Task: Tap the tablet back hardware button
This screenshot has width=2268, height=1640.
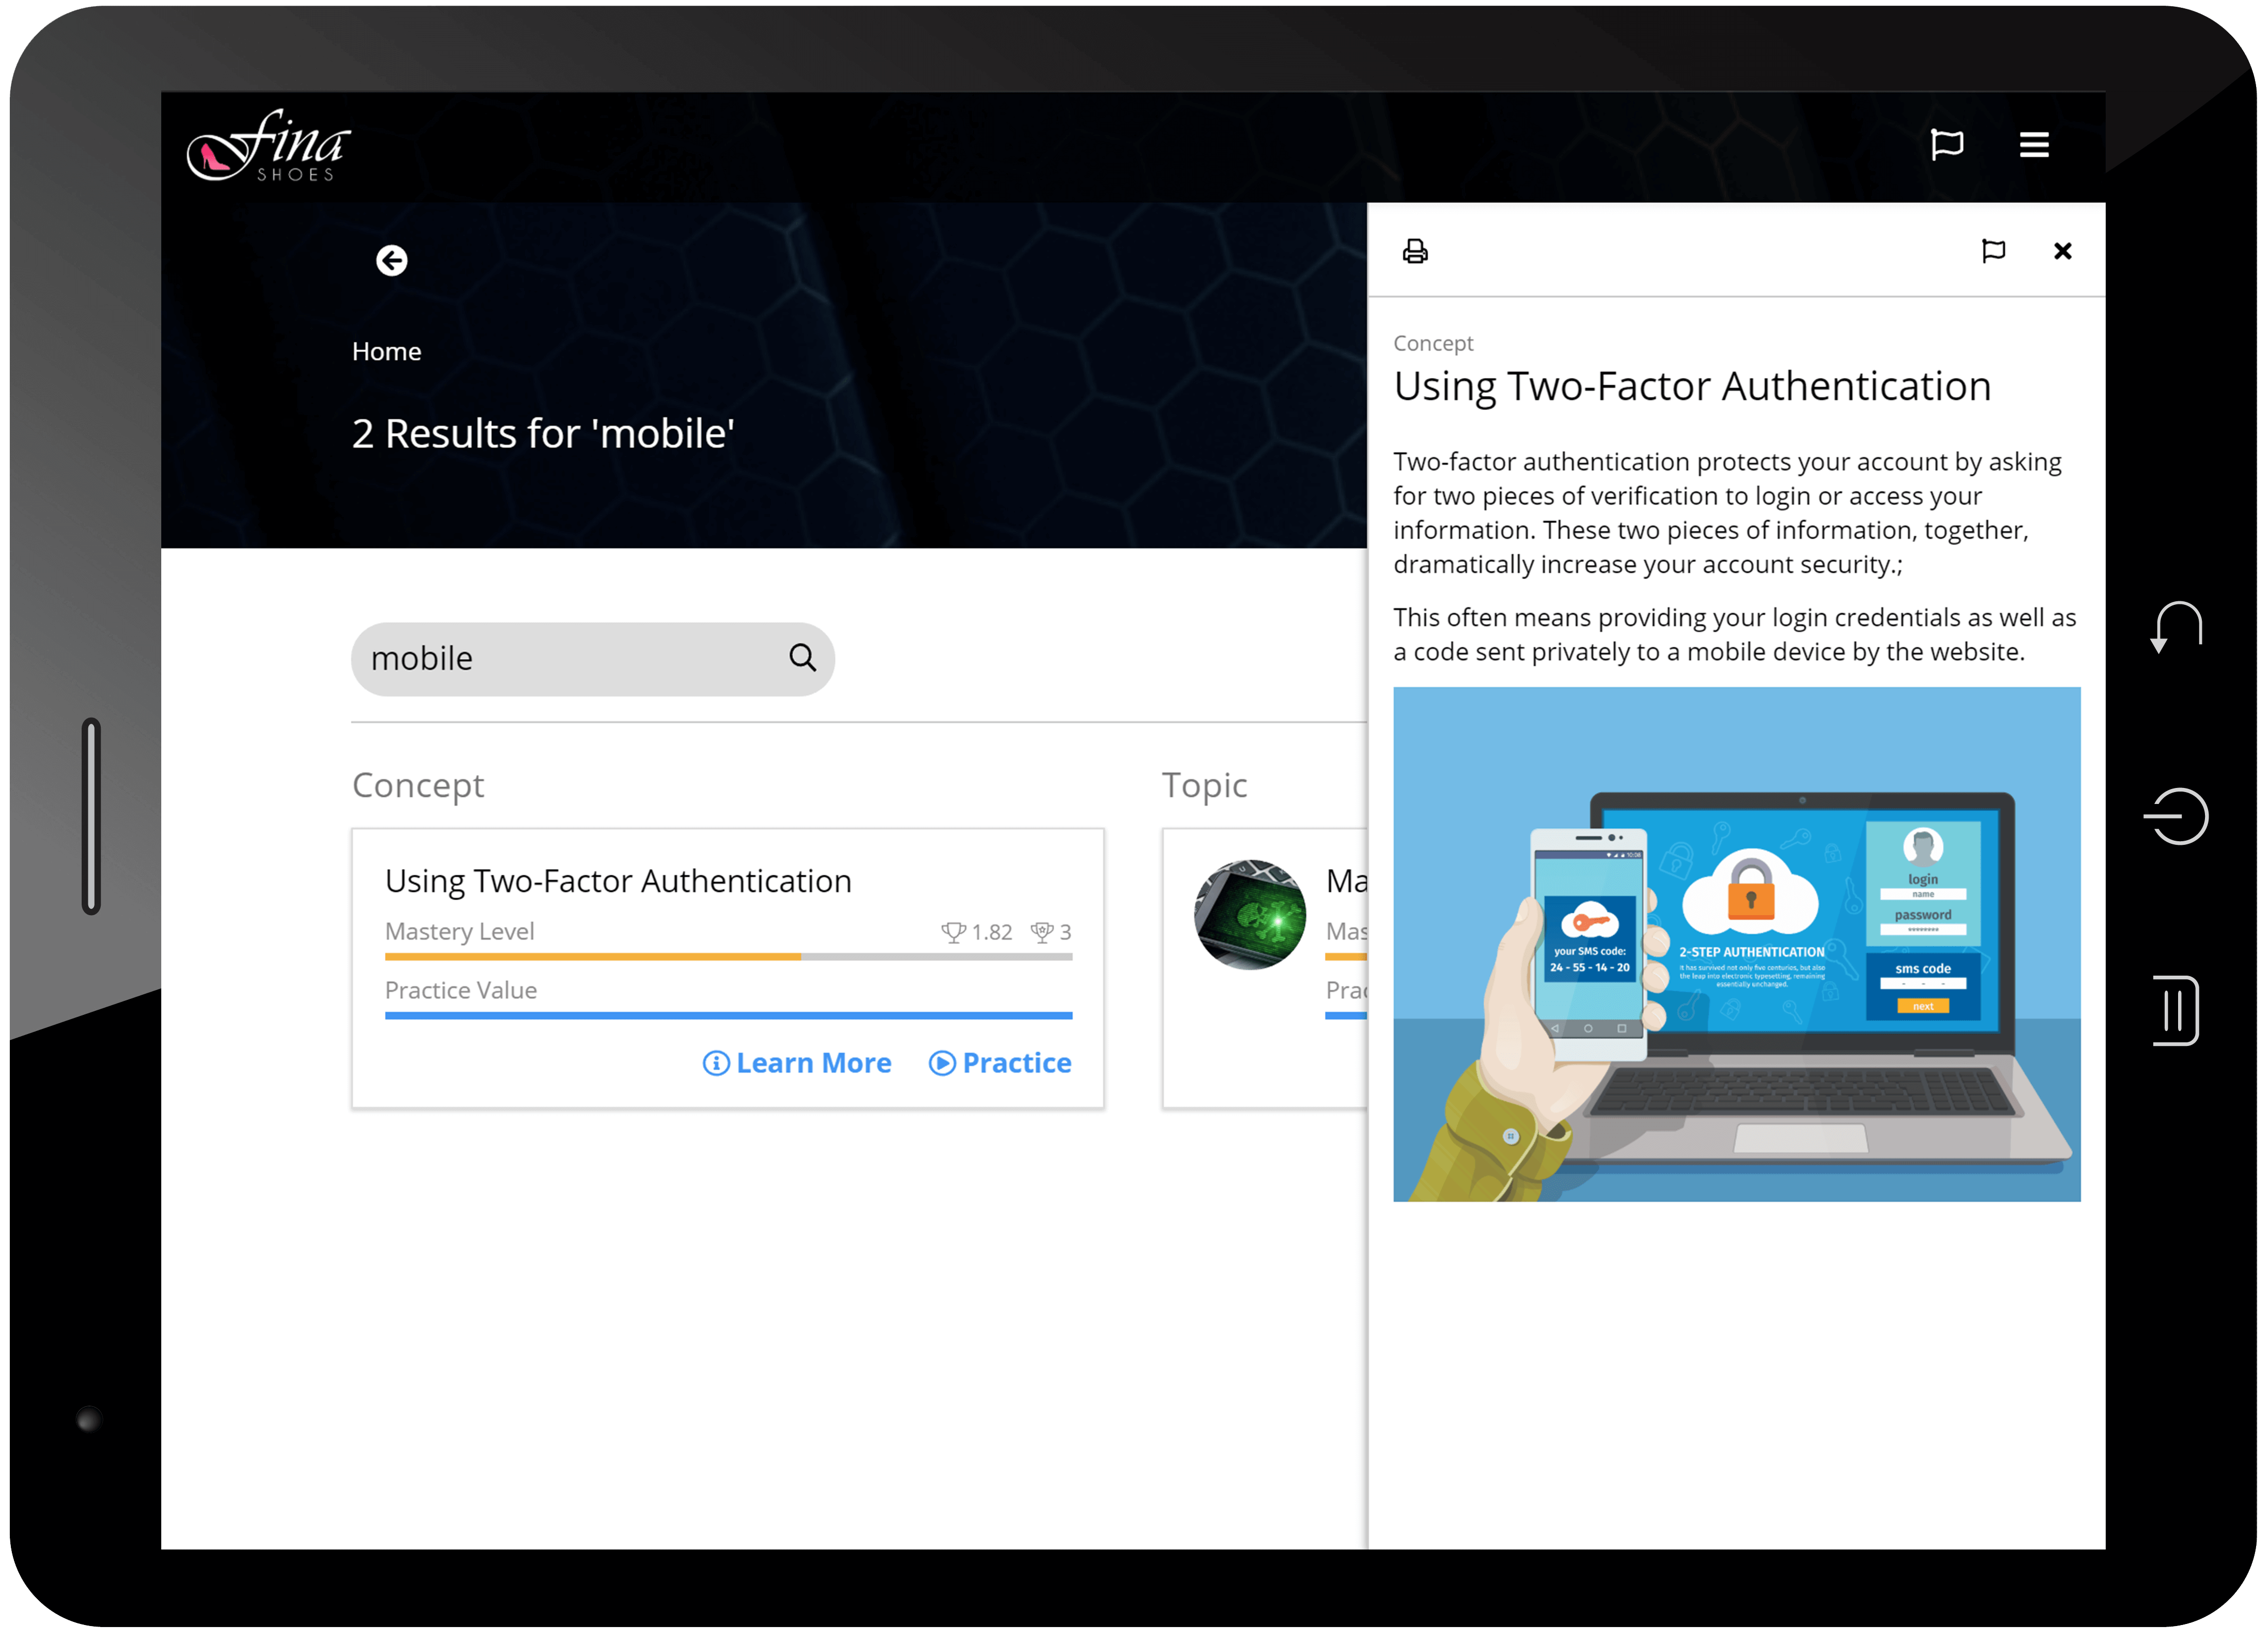Action: pyautogui.click(x=2176, y=627)
